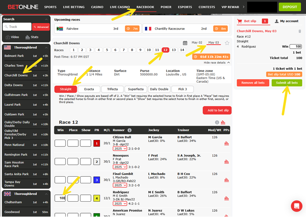Collapse the UK Thoroughbred track list
306x217 pixels.
point(46,194)
